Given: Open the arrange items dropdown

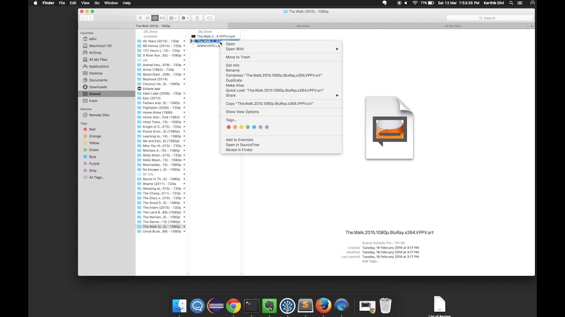Looking at the screenshot, I should point(173,18).
